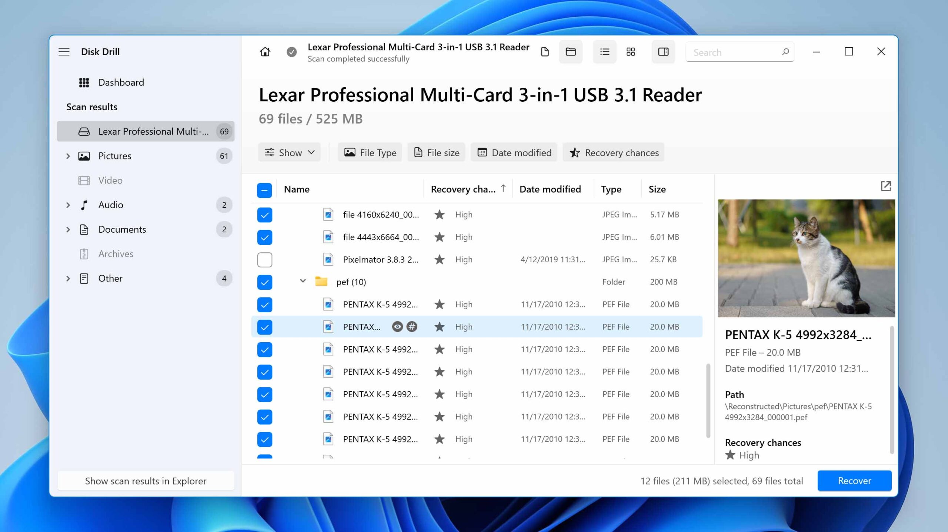
Task: Click the grid view icon in toolbar
Action: 631,51
